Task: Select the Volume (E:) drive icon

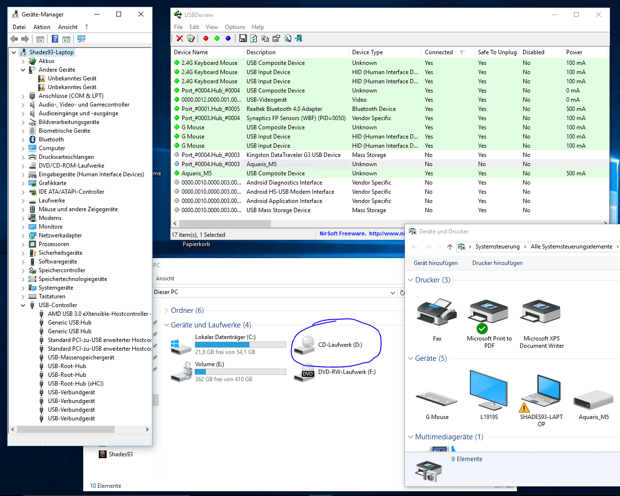Action: point(182,372)
